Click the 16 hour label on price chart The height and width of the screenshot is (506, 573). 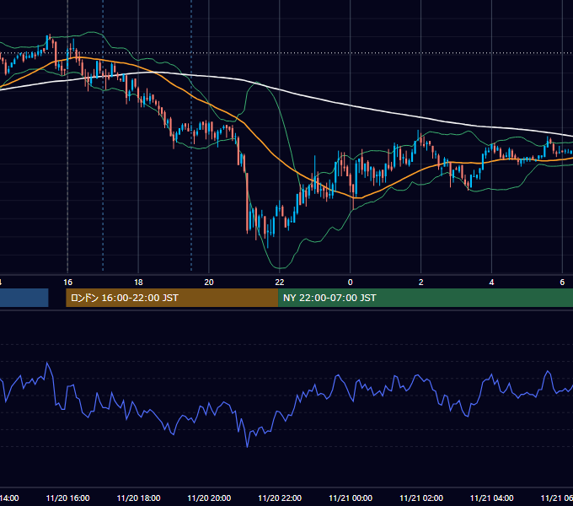[67, 283]
